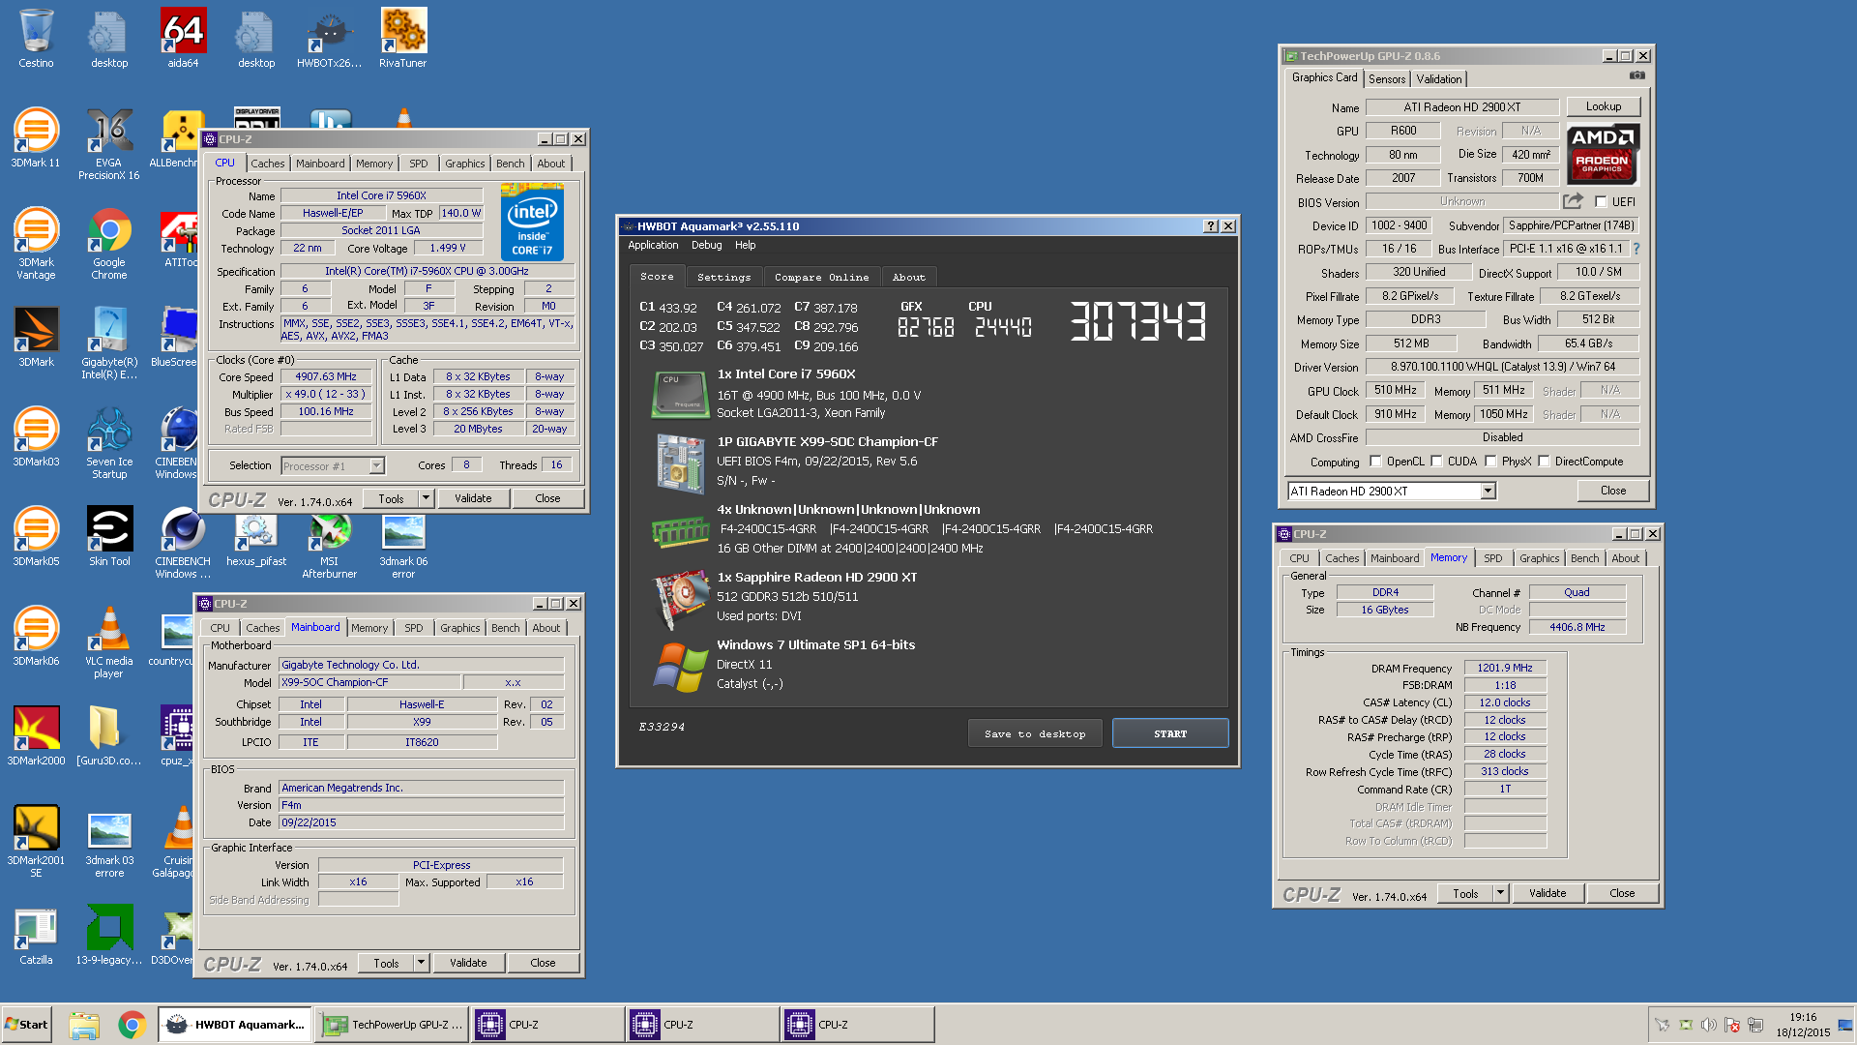Launch CINEBENCH Windows icon next to Skin Tool
1857x1045 pixels.
[183, 543]
